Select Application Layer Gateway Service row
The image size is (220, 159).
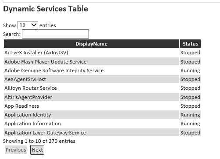coord(102,133)
